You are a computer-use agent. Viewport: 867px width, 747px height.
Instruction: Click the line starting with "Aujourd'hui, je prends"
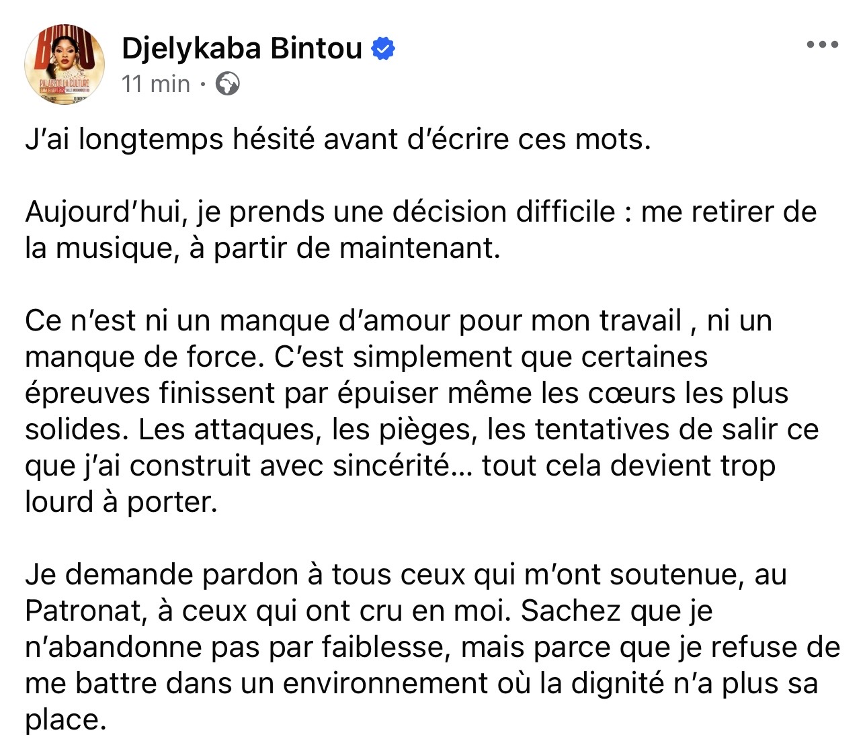pyautogui.click(x=420, y=212)
